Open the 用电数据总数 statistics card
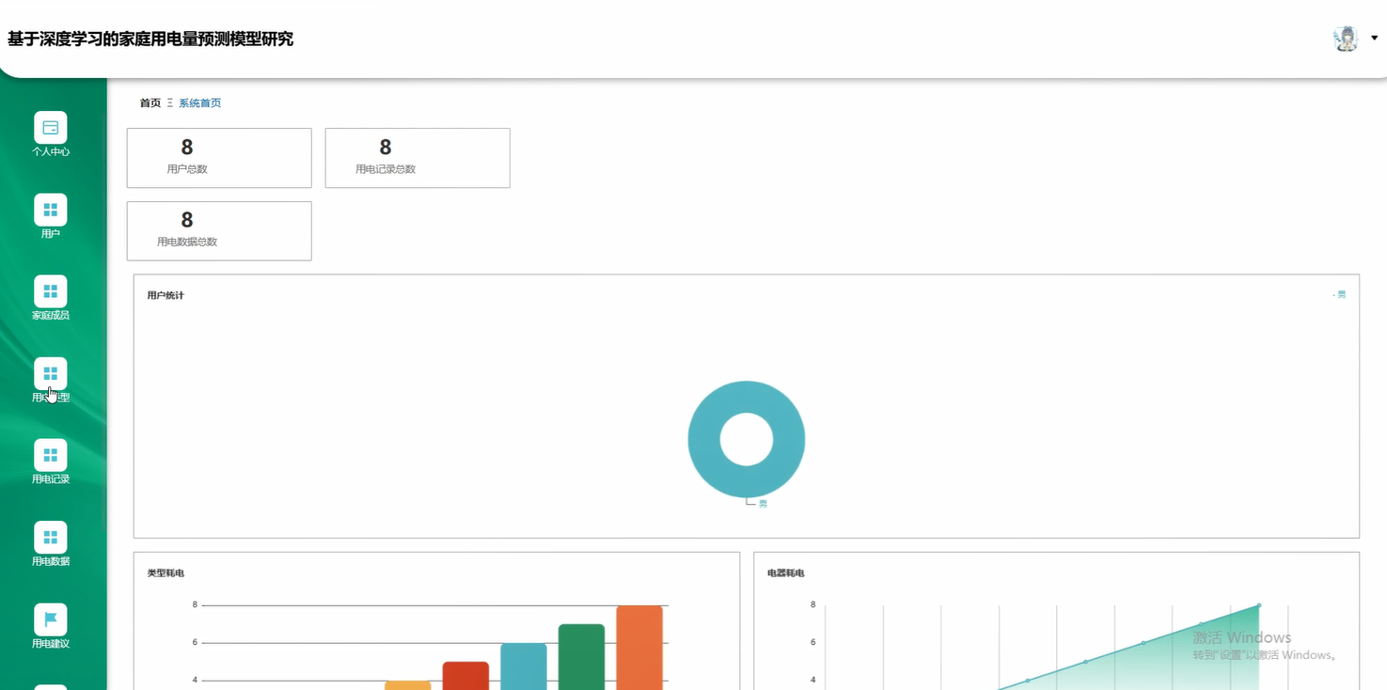This screenshot has width=1387, height=690. [x=219, y=231]
